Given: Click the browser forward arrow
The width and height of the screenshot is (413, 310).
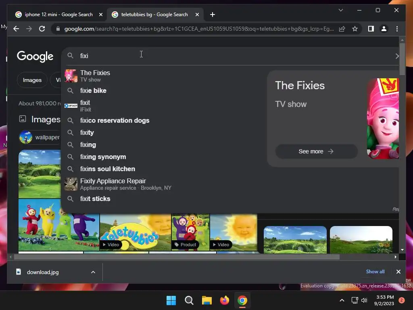Looking at the screenshot, I should 29,29.
